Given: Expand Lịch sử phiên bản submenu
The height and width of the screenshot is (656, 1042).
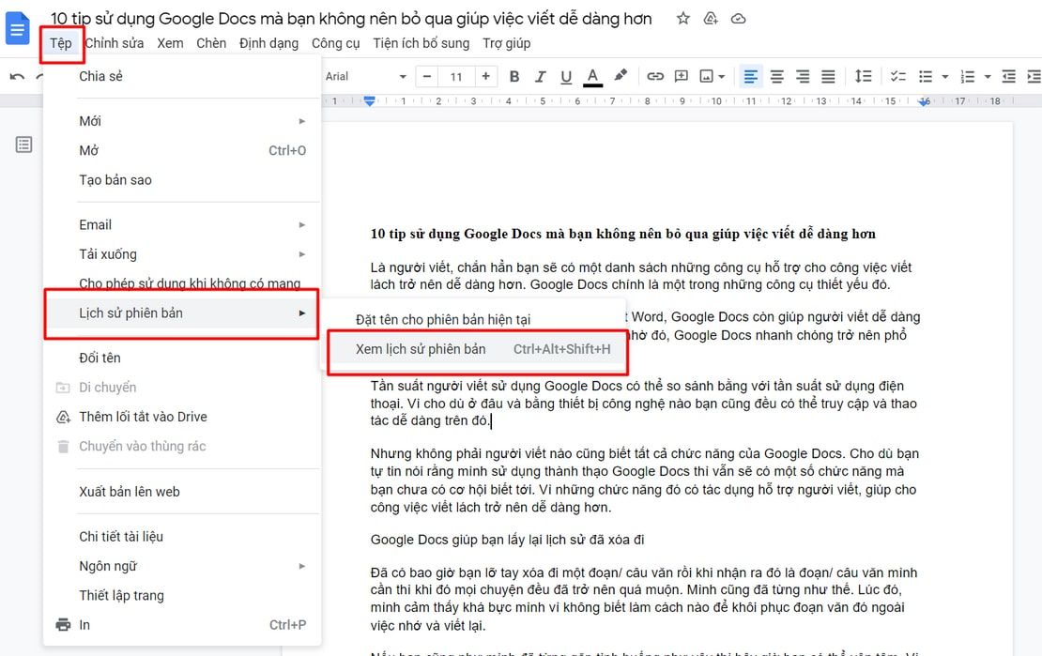Looking at the screenshot, I should click(x=182, y=313).
